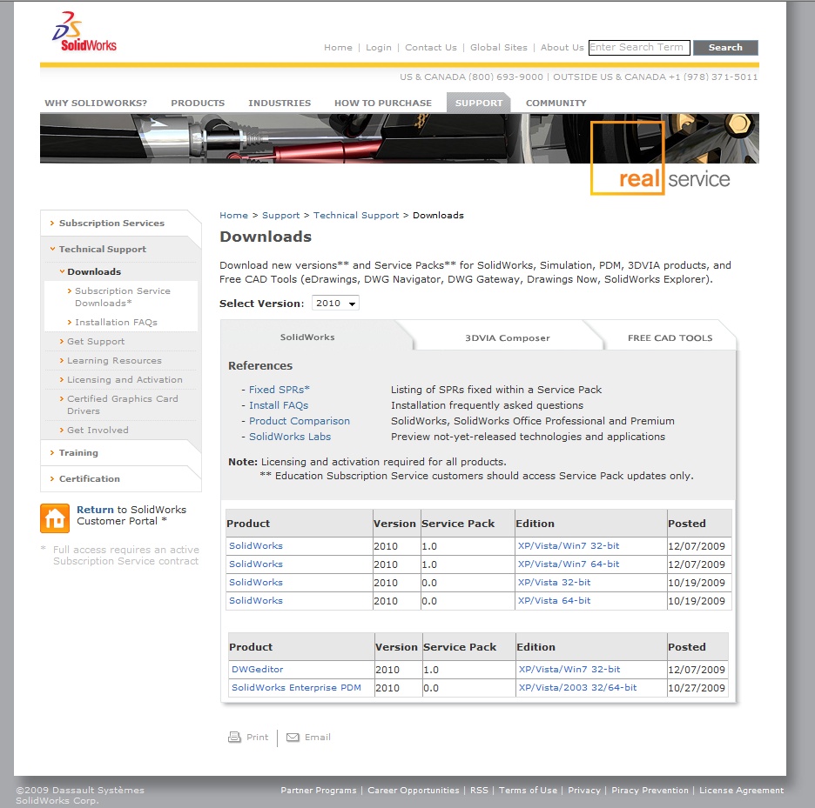This screenshot has height=808, width=815.
Task: Click the Search button
Action: pos(725,47)
